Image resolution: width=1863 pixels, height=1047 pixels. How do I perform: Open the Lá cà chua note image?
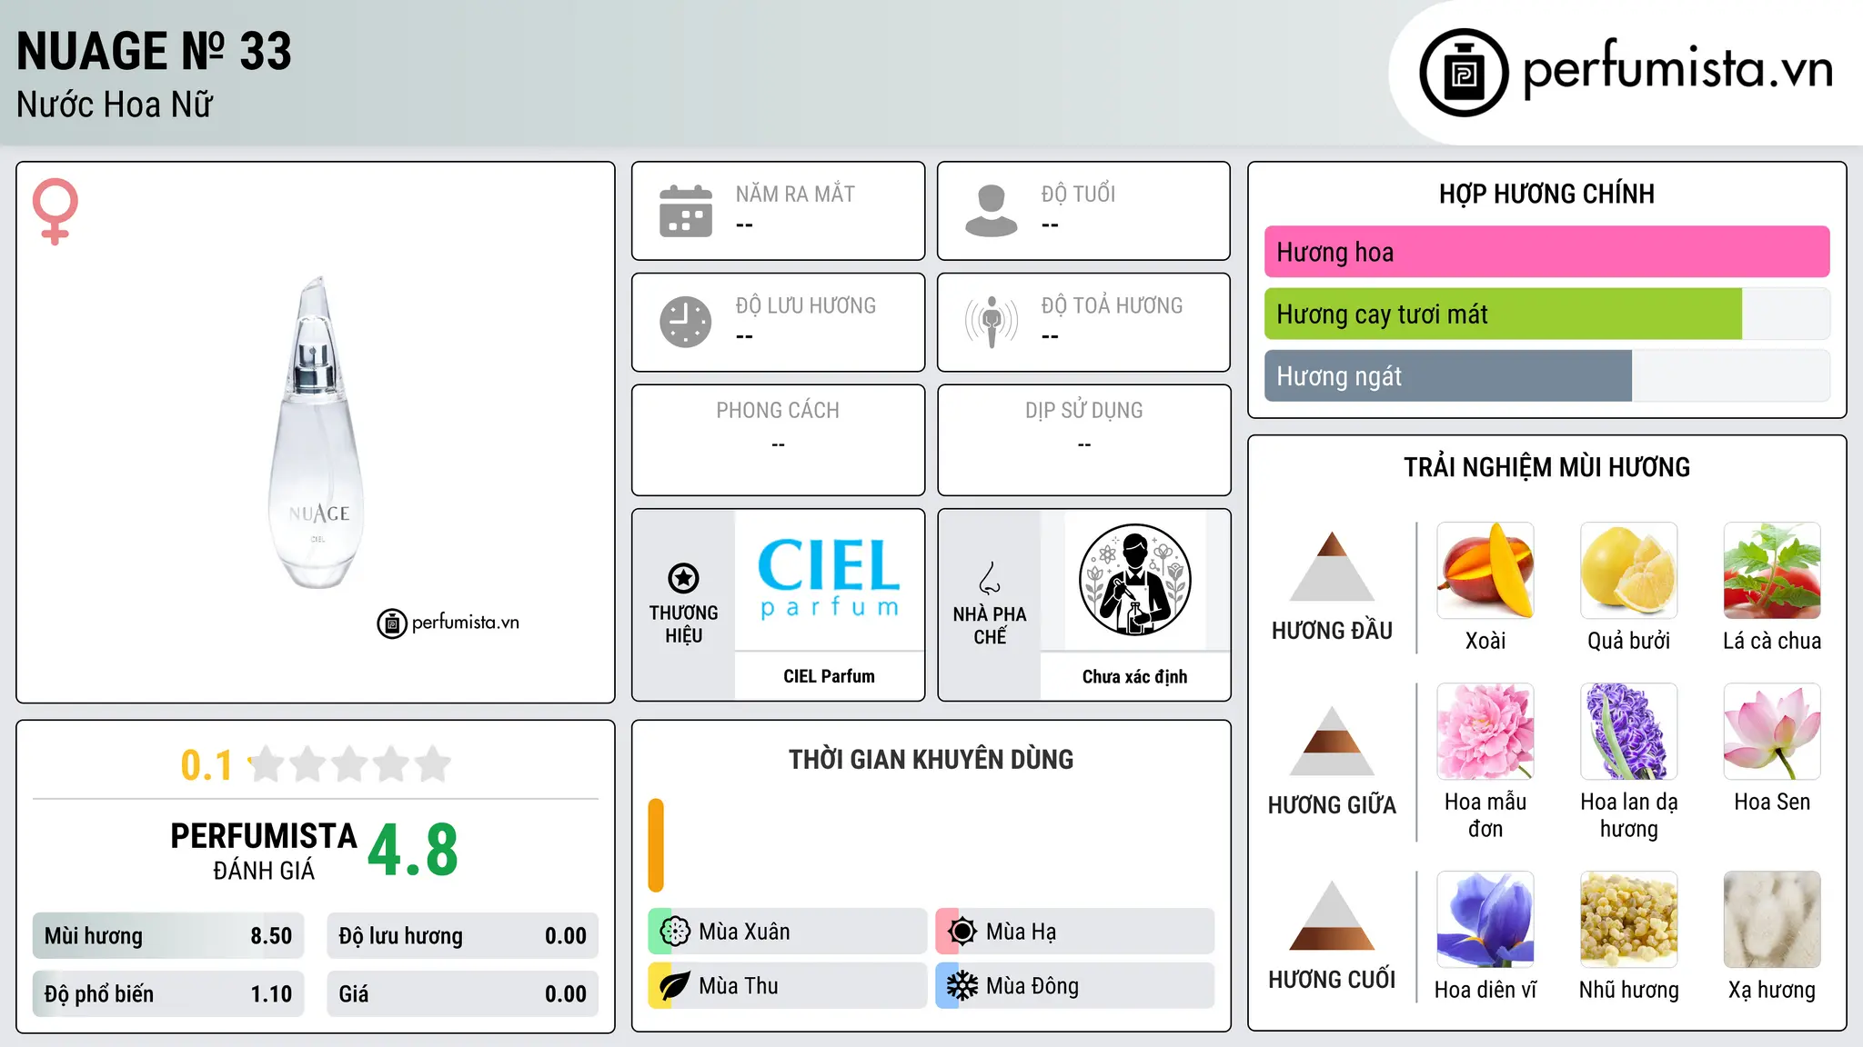coord(1772,571)
